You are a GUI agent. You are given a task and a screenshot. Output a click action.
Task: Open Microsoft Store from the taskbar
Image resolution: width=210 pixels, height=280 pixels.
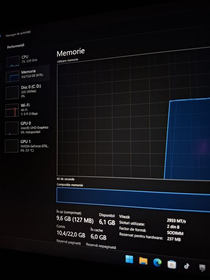coord(172,264)
